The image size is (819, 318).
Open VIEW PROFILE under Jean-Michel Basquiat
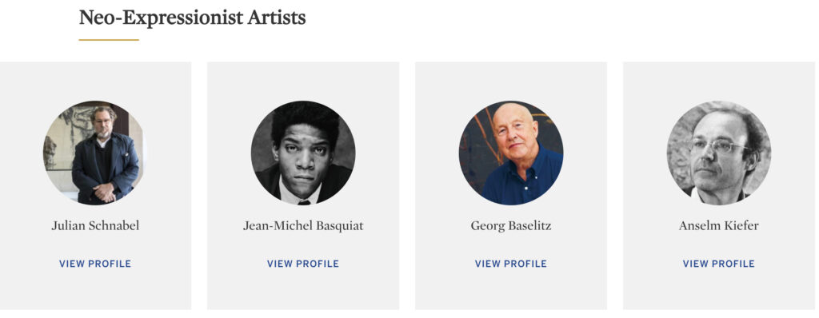[x=303, y=264]
